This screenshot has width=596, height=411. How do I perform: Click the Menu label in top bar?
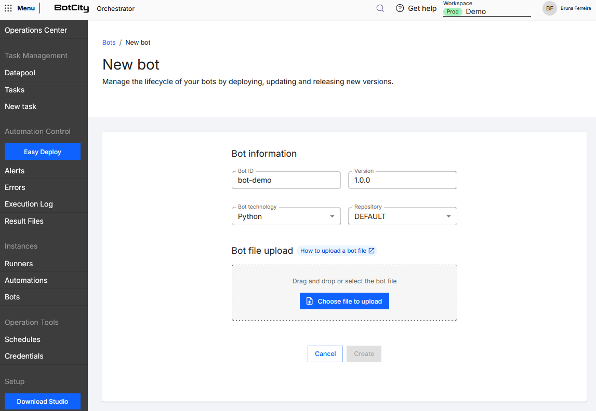pos(26,8)
